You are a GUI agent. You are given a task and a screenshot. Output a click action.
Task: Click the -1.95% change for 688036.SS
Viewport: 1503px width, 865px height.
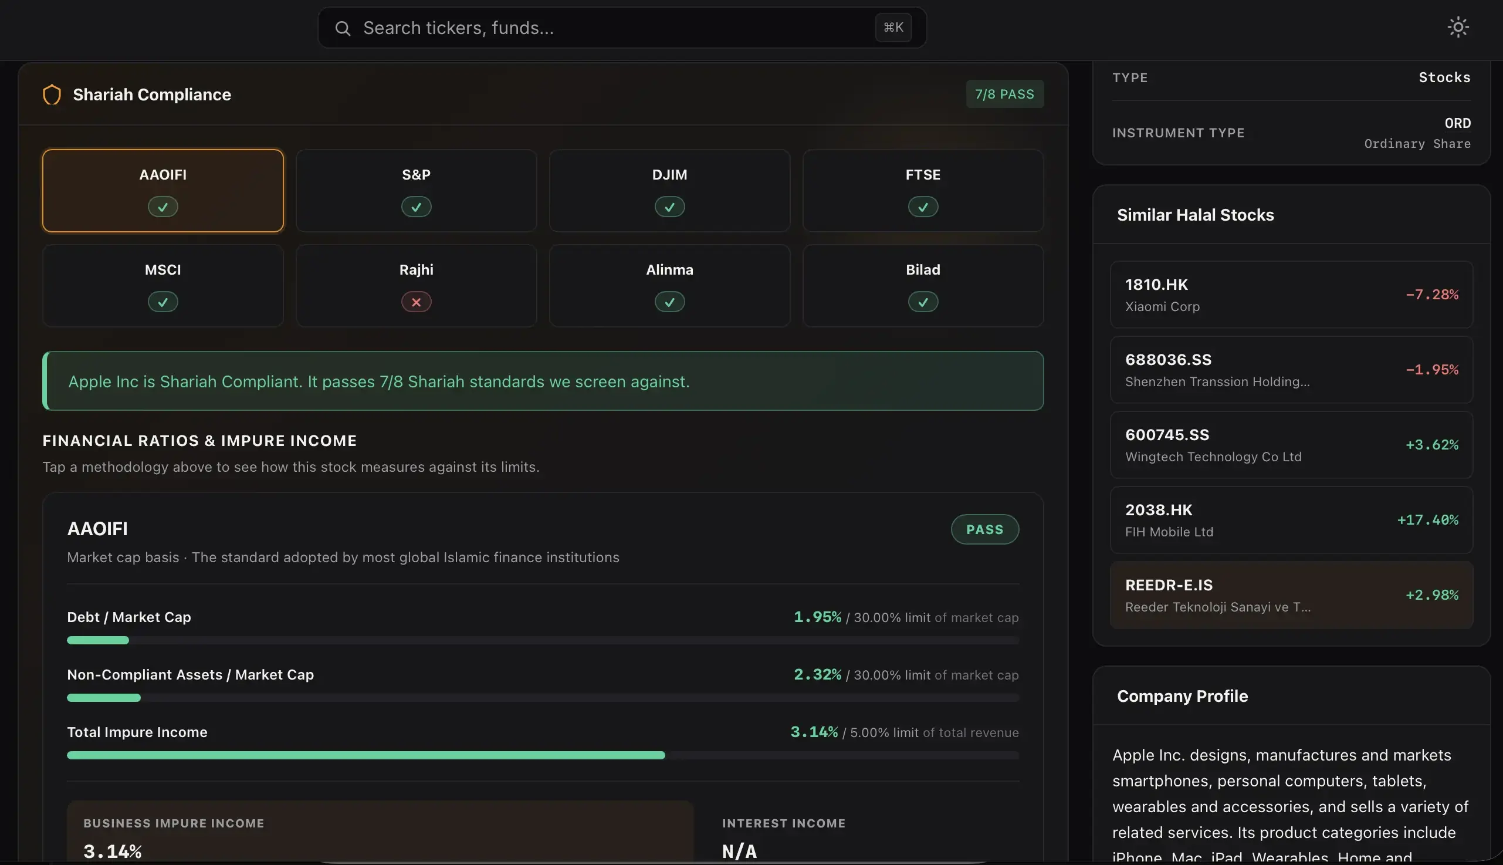1432,370
